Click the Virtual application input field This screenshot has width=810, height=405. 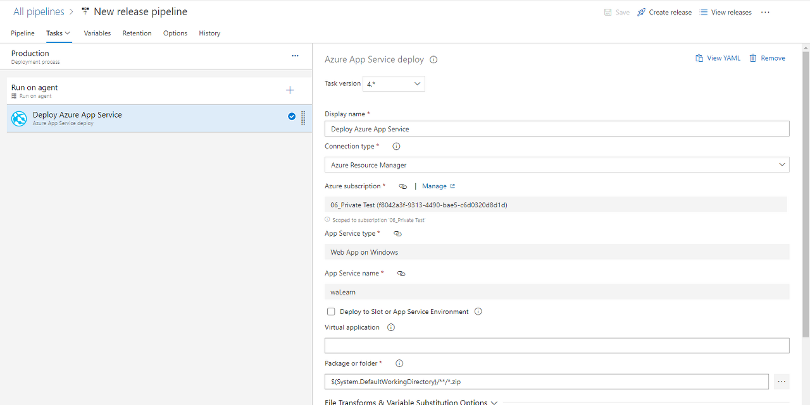click(557, 346)
